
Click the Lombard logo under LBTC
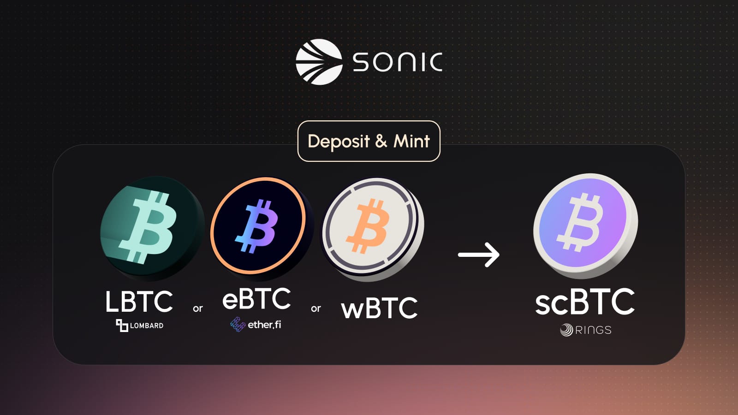coord(122,326)
